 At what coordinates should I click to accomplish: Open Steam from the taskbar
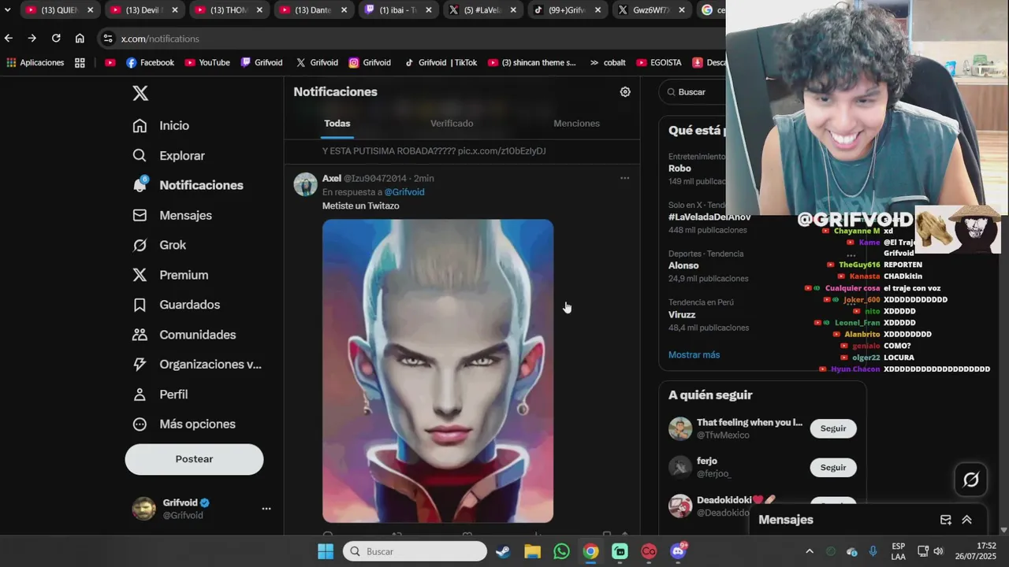(503, 551)
